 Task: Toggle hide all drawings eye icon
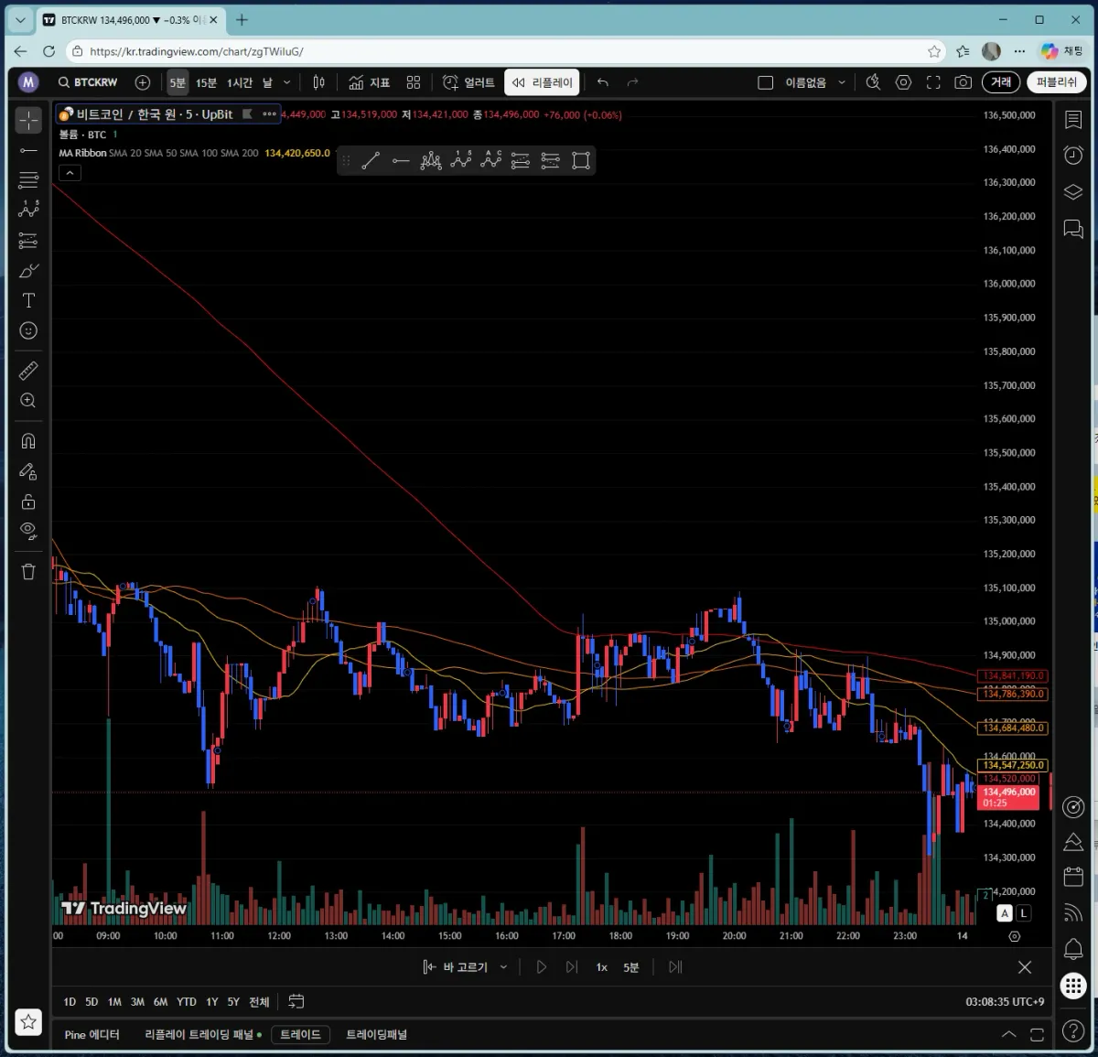tap(28, 531)
